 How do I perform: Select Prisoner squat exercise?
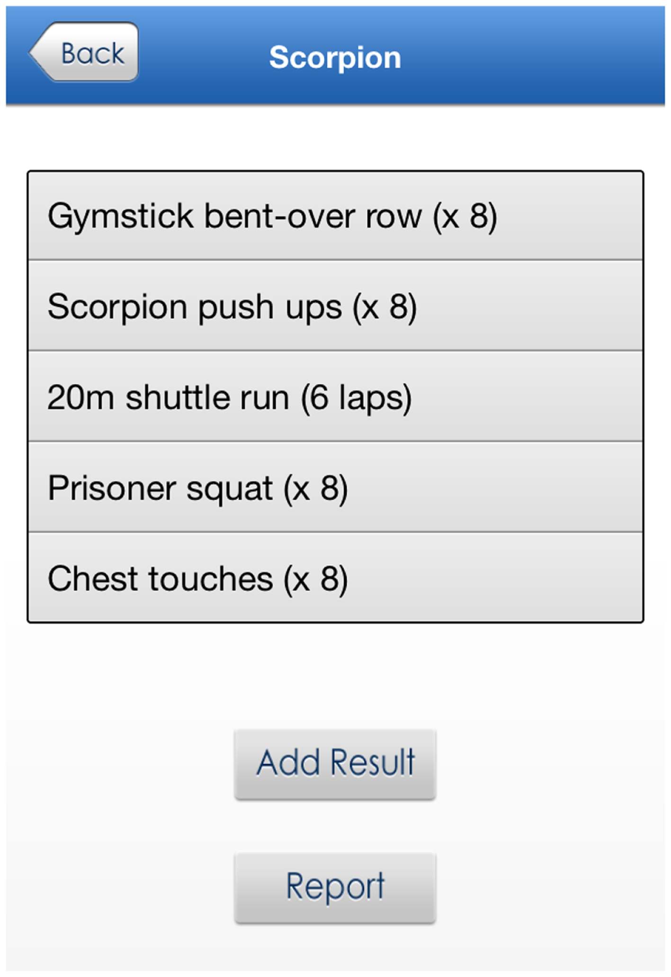pyautogui.click(x=335, y=487)
